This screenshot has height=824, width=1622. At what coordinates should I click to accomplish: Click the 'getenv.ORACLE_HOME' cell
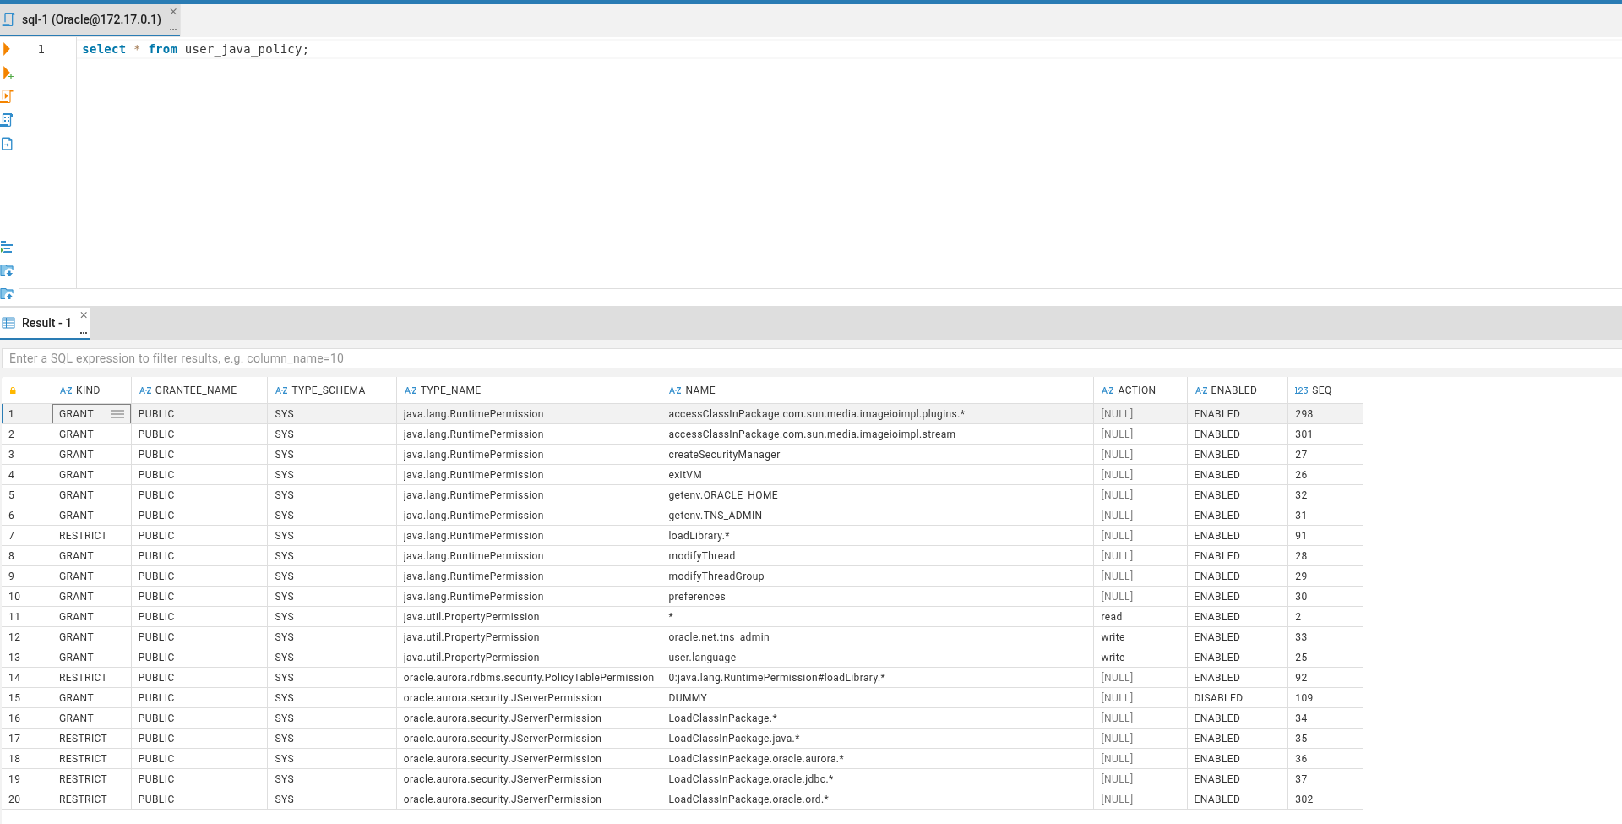click(x=878, y=495)
